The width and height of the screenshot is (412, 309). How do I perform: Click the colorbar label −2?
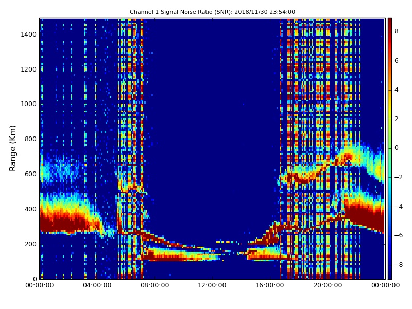(x=399, y=177)
